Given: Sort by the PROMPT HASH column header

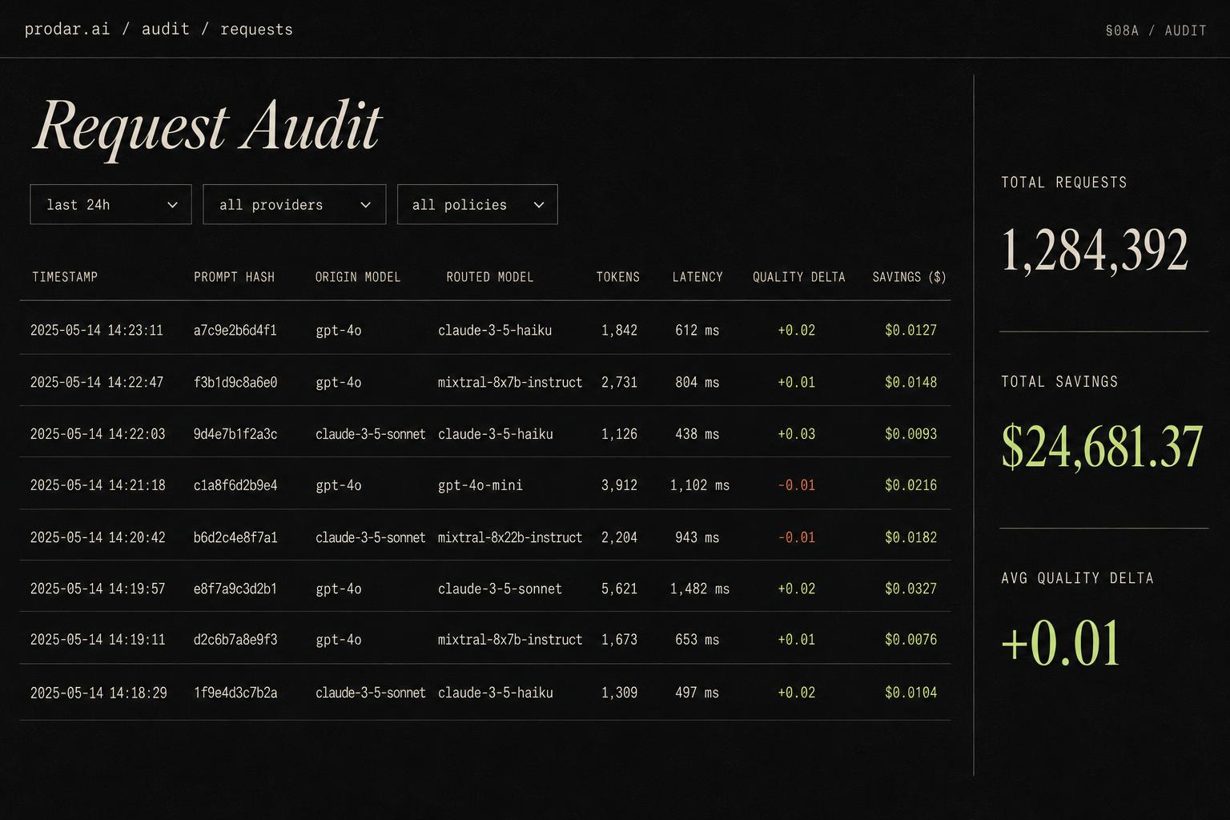Looking at the screenshot, I should pyautogui.click(x=234, y=277).
